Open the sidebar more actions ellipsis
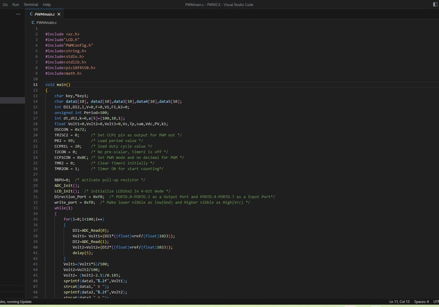Viewport: 439px width, 307px height. pyautogui.click(x=18, y=14)
